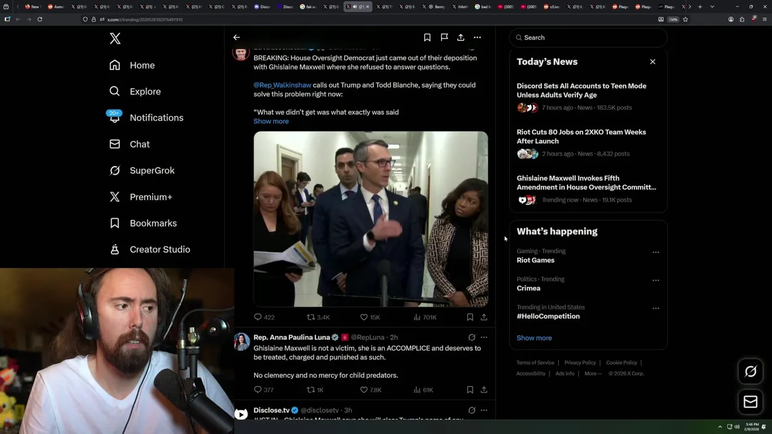Open Chat in the sidebar
Viewport: 772px width, 434px height.
click(x=129, y=144)
